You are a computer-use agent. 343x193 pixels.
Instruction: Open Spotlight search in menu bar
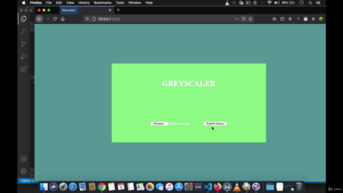pyautogui.click(x=310, y=3)
